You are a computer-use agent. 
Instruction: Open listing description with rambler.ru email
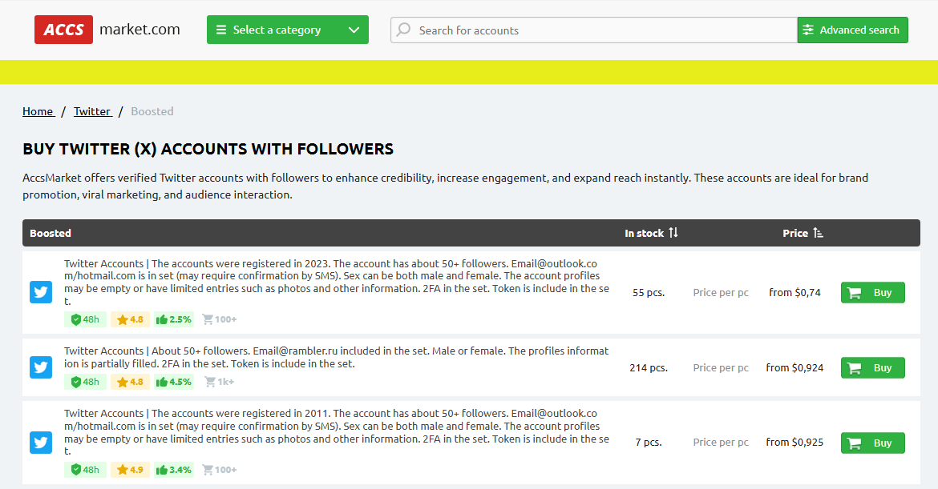pyautogui.click(x=336, y=357)
